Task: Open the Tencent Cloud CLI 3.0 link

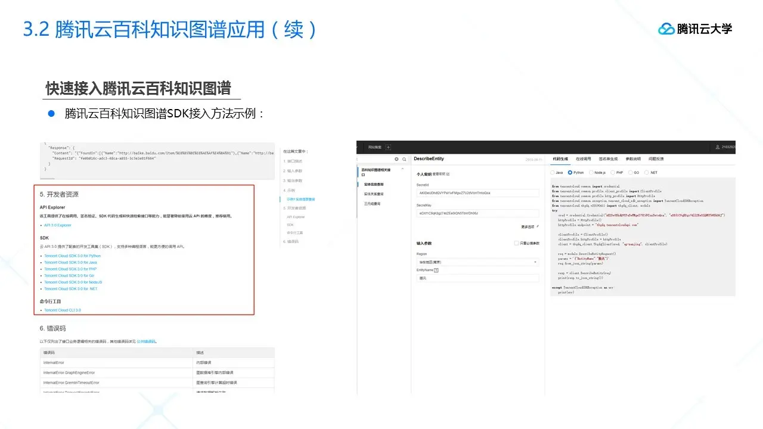Action: 62,310
